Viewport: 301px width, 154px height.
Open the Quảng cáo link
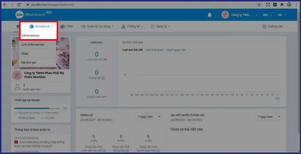click(272, 26)
